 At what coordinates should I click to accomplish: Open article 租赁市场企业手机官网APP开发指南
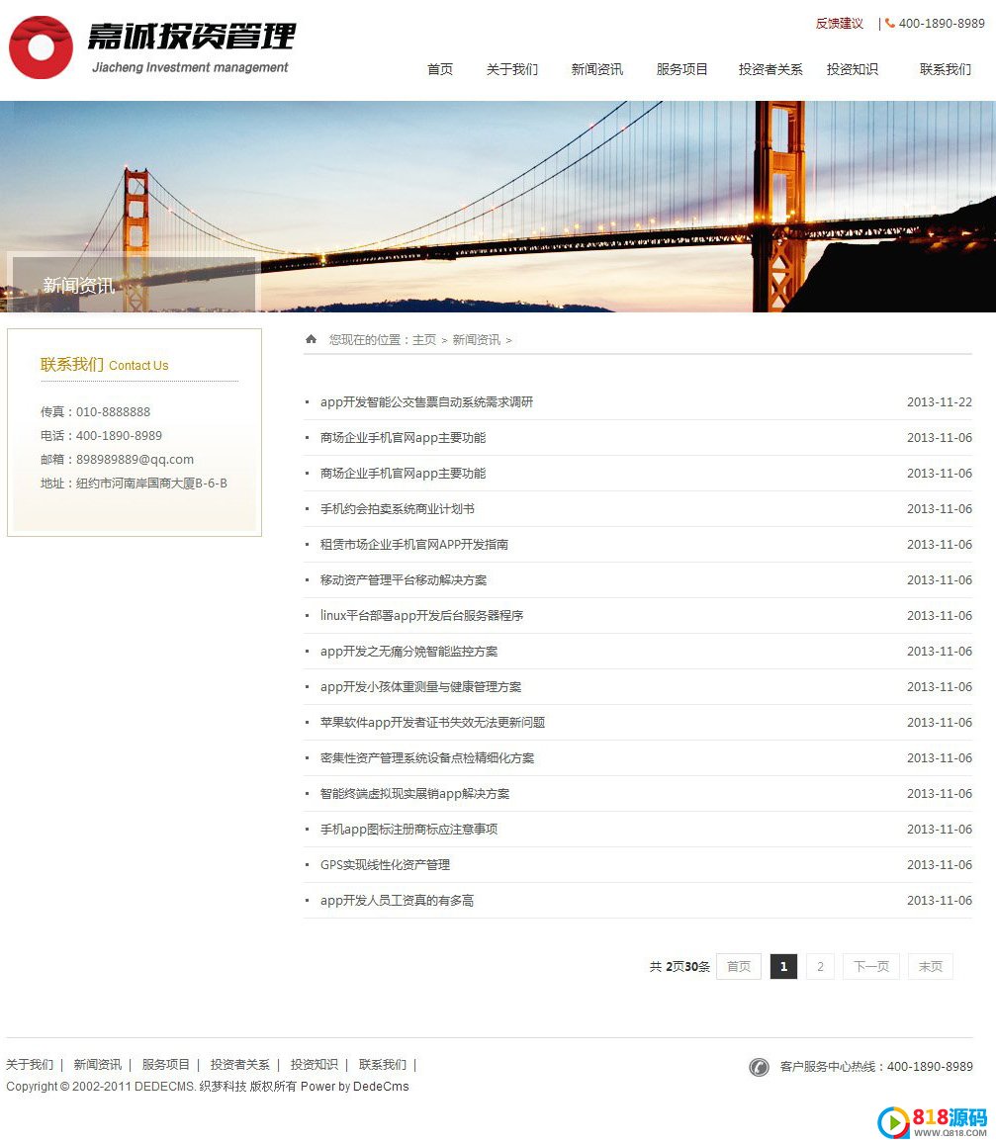(x=414, y=544)
